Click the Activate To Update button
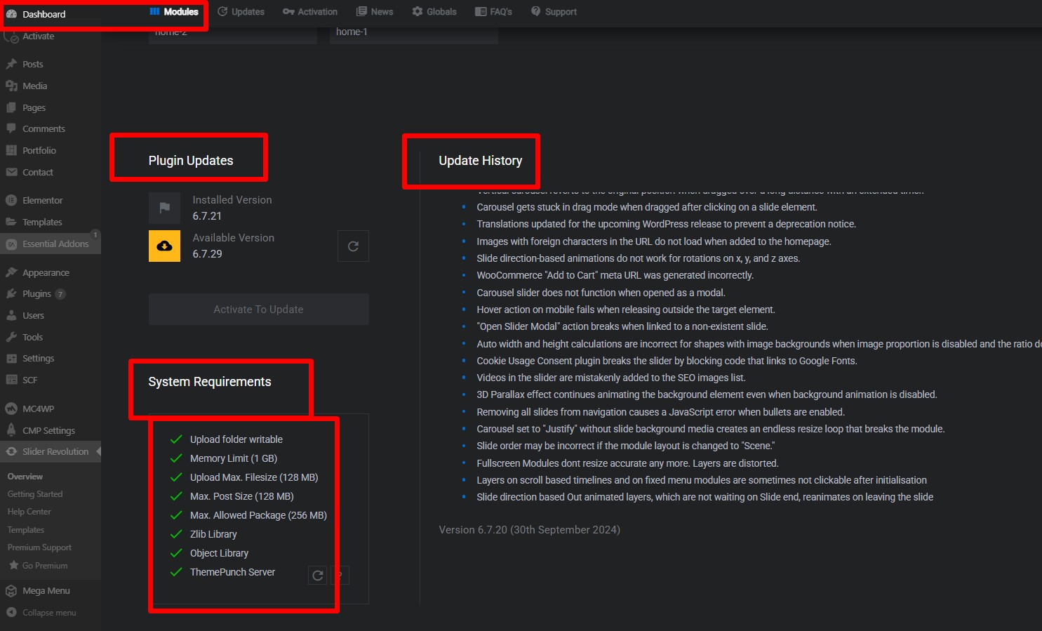The image size is (1042, 631). (258, 310)
